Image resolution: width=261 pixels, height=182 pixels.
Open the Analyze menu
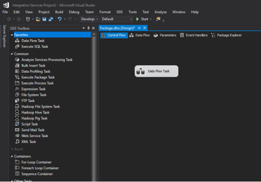(x=160, y=12)
